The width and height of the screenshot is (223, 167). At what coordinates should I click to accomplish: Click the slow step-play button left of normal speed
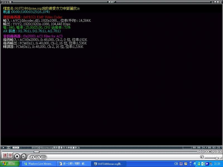tap(205, 152)
